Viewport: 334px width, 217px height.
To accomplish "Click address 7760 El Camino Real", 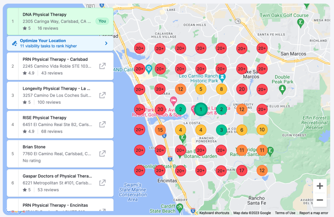I will 57,154.
